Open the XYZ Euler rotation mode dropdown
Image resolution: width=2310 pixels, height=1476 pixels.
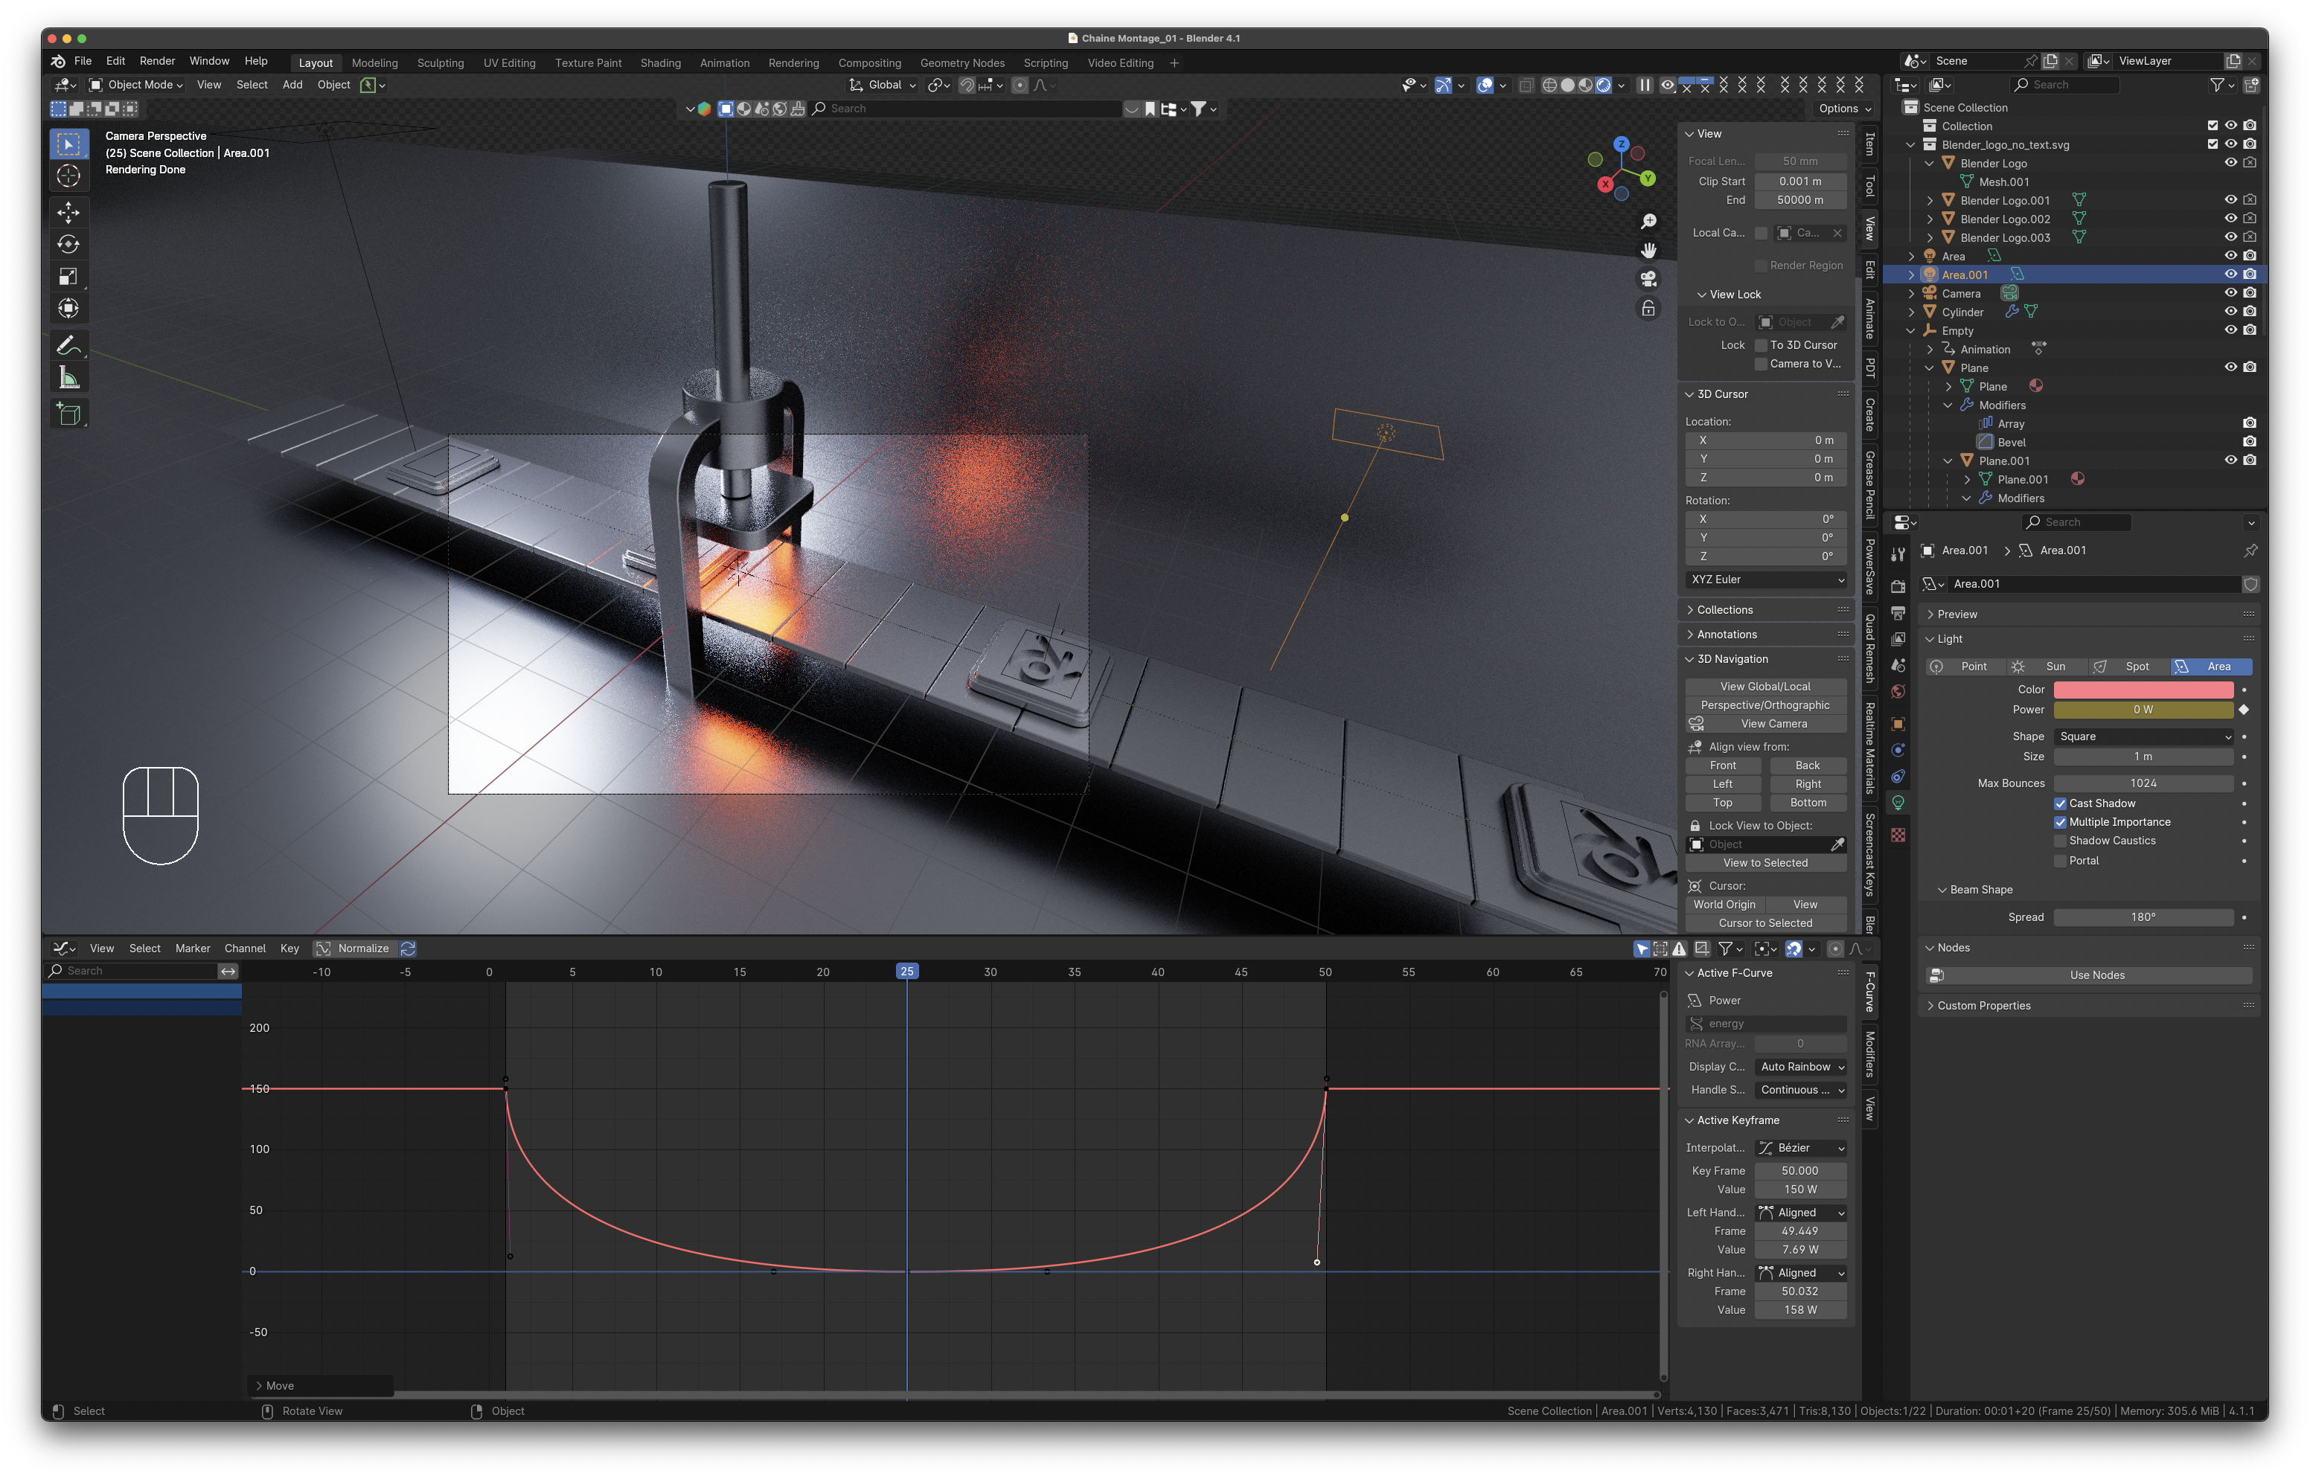[1766, 580]
